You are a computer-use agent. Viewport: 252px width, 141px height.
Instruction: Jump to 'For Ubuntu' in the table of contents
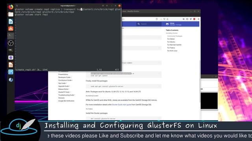point(171,42)
